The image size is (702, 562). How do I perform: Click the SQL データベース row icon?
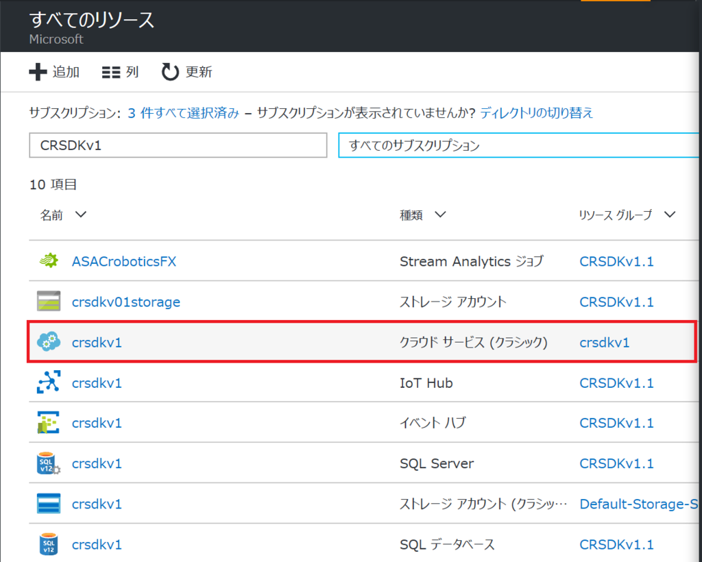[49, 544]
